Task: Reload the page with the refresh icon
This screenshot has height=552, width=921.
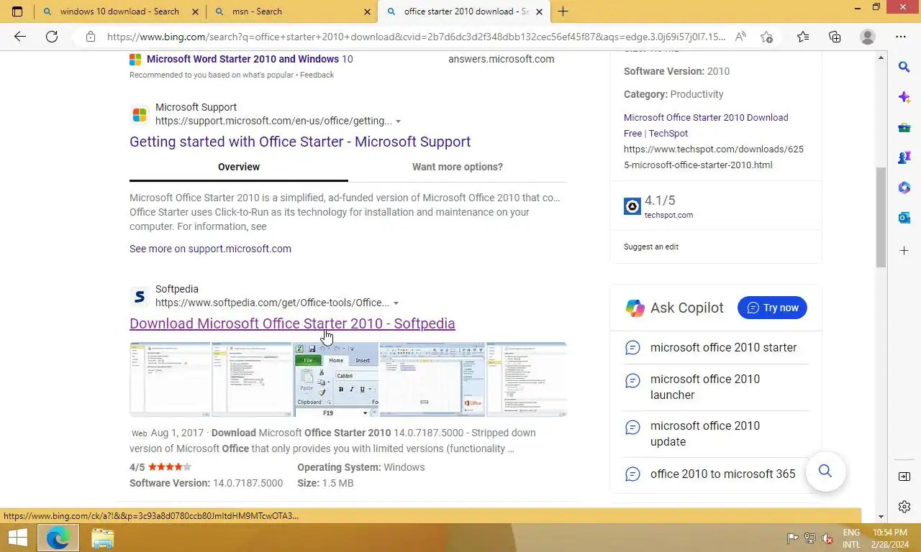Action: pos(52,37)
